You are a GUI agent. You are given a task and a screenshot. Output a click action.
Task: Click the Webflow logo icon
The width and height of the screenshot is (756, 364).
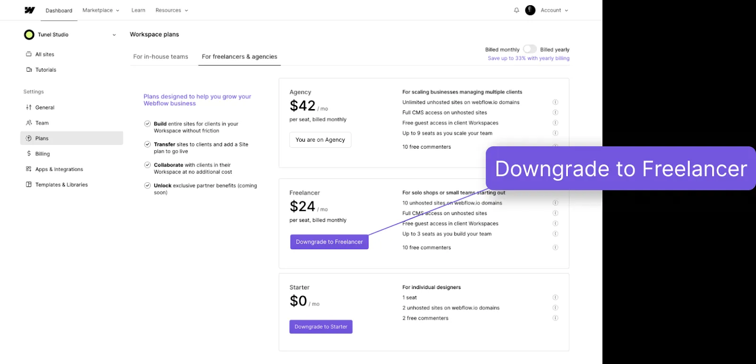coord(30,10)
